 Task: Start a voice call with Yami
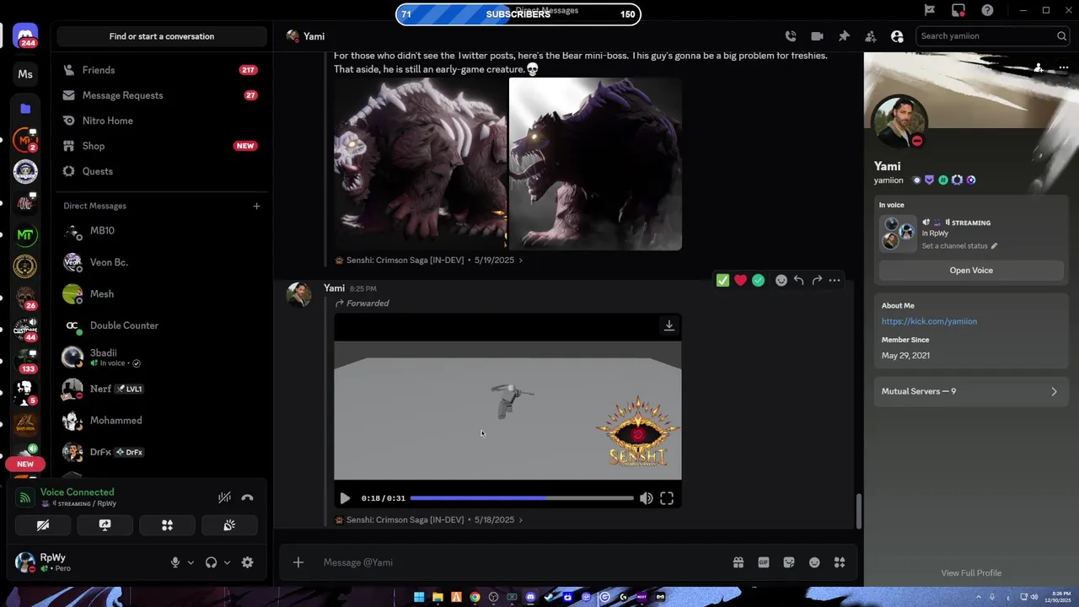[x=791, y=36]
